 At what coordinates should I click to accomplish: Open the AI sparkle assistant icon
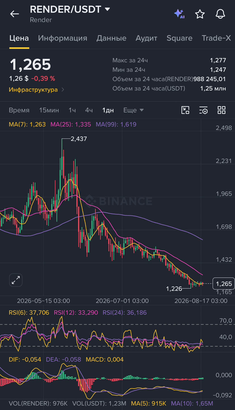(179, 14)
